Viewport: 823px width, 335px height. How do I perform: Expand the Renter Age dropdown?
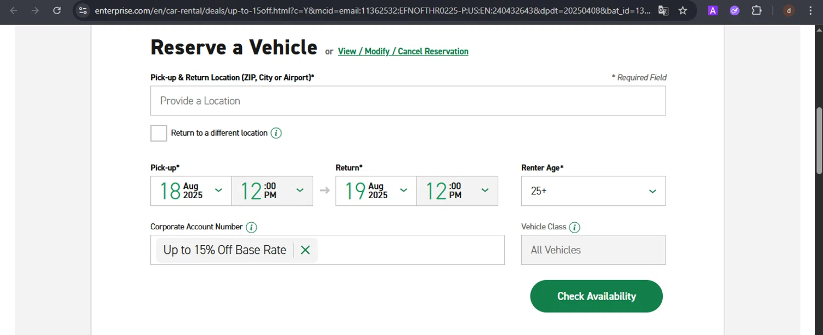click(x=593, y=191)
